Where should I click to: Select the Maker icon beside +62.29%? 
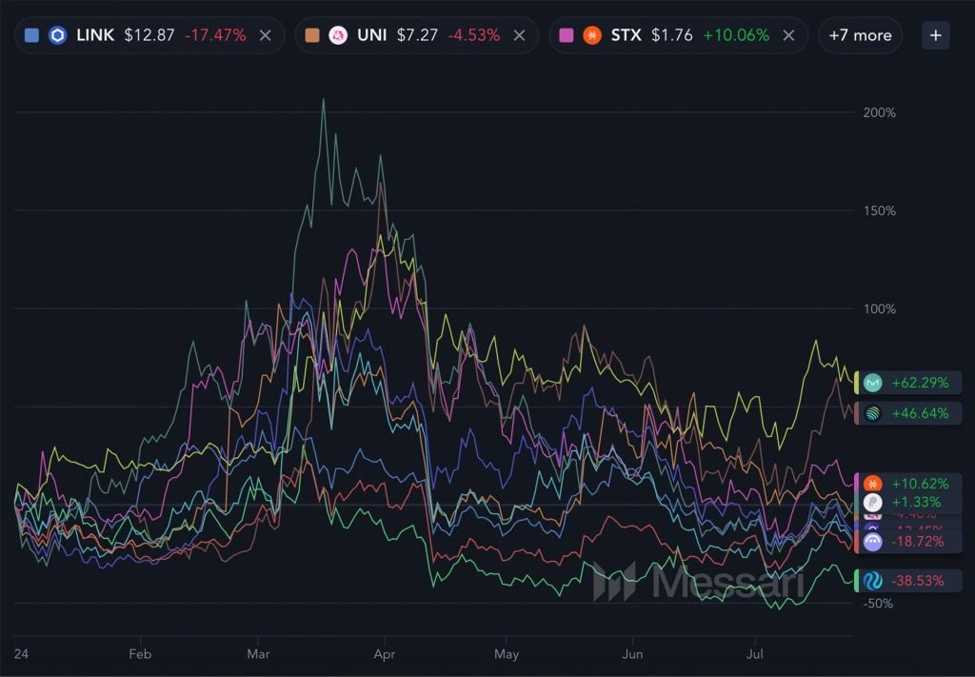[x=875, y=382]
